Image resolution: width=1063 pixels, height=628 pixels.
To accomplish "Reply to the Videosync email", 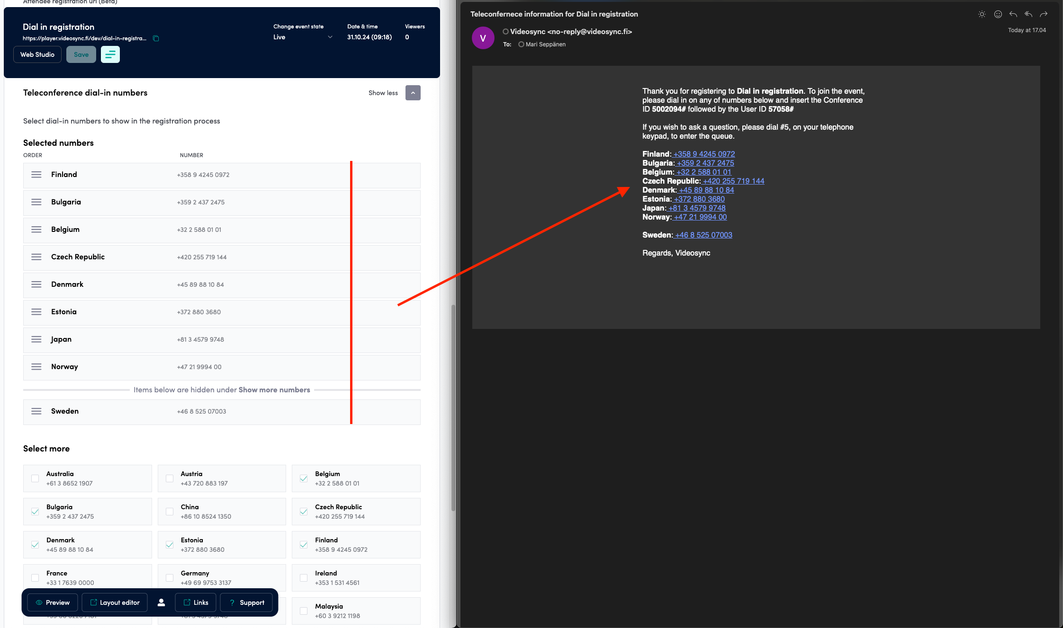I will tap(1013, 14).
